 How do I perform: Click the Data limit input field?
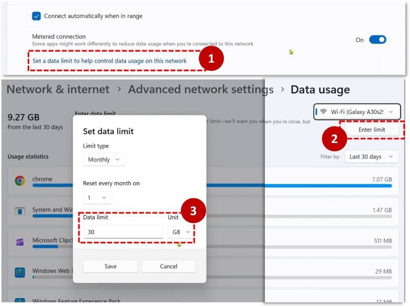122,232
